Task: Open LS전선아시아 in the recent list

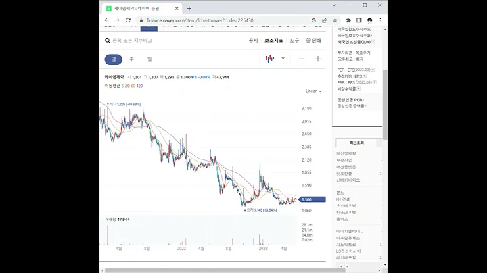Action: (348, 251)
